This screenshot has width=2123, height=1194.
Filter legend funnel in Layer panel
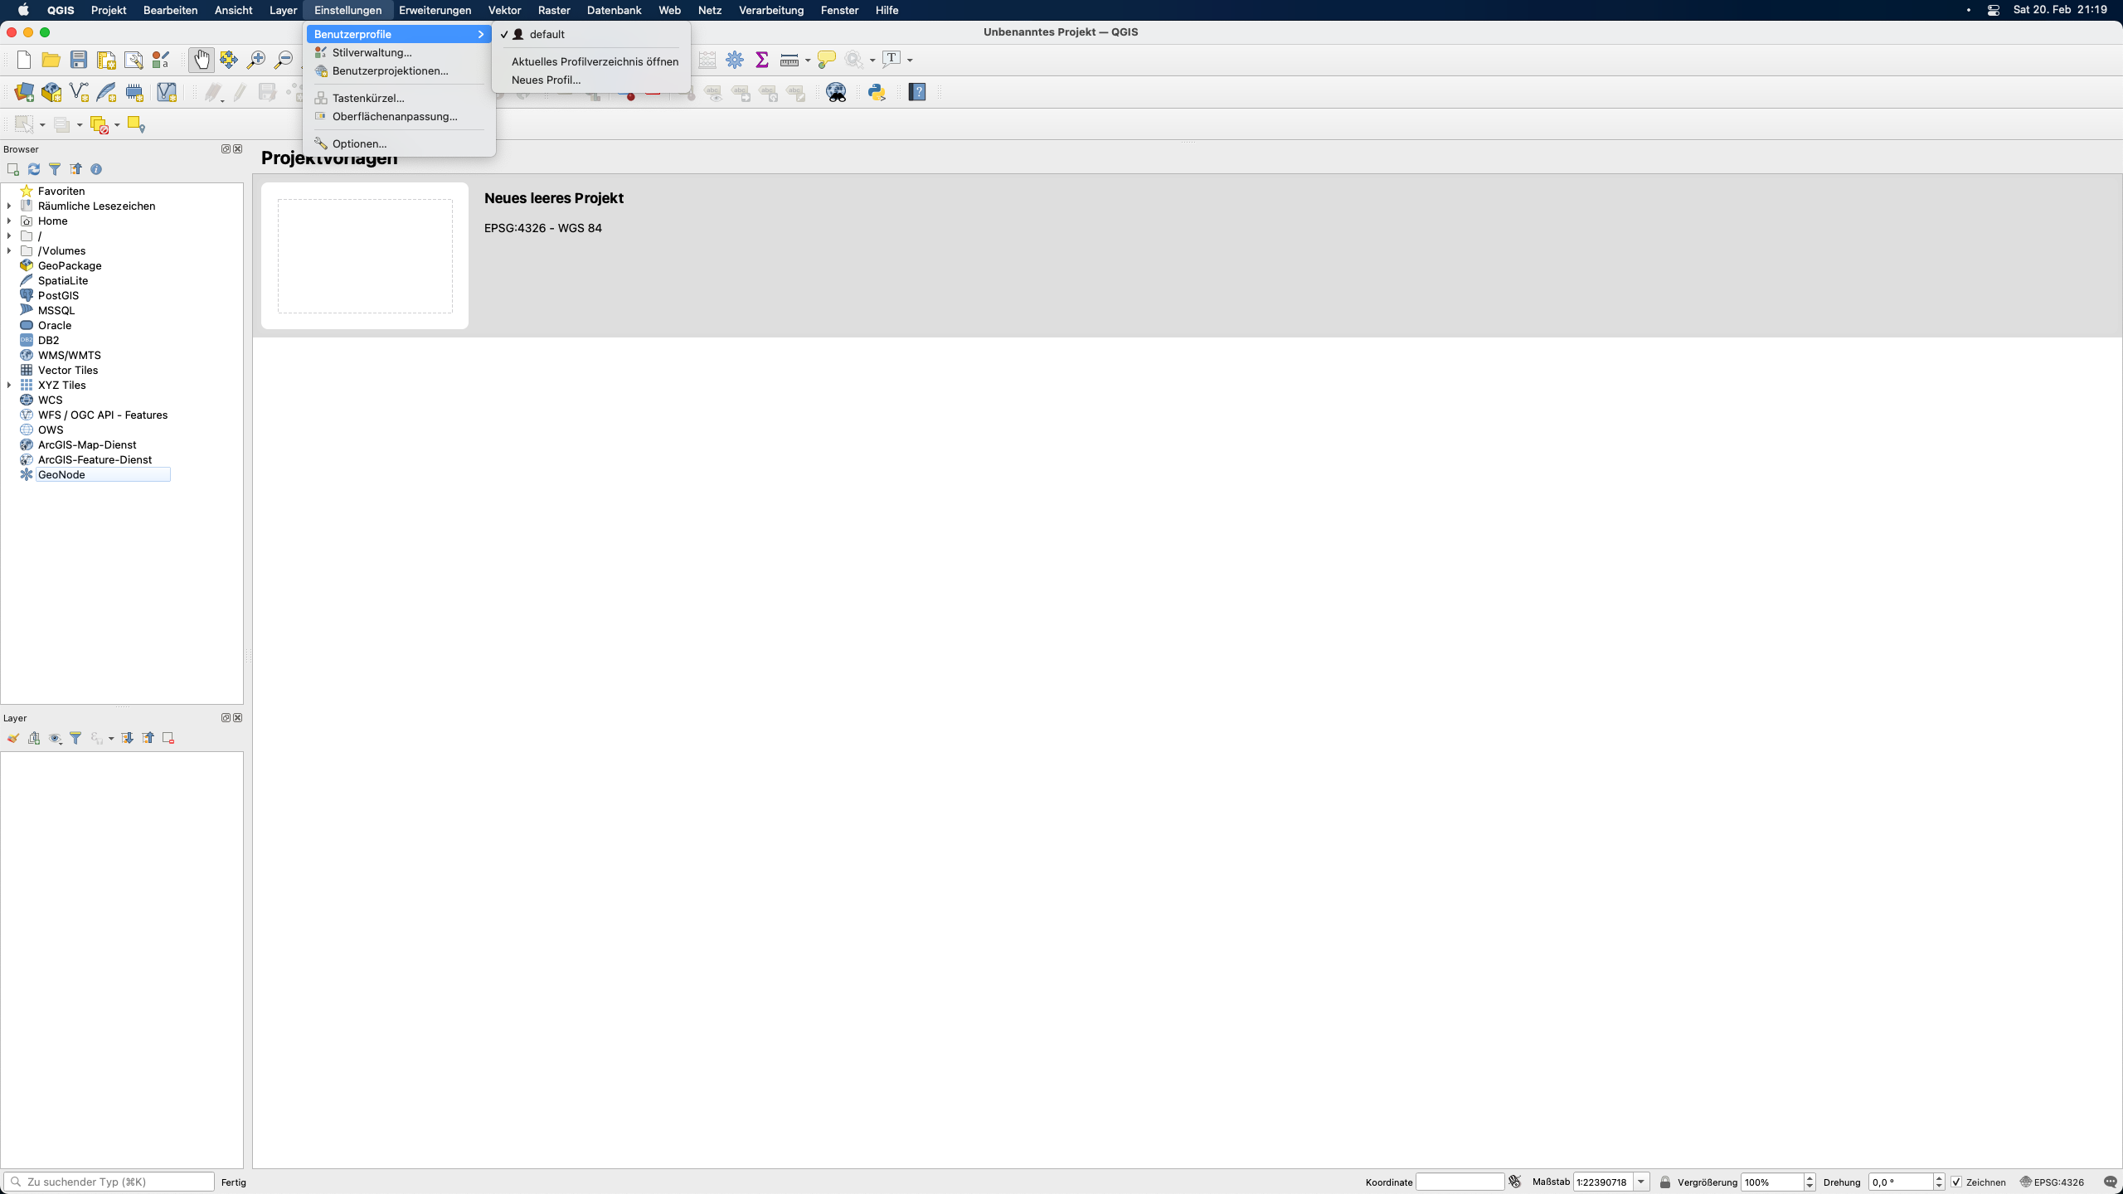pyautogui.click(x=75, y=738)
